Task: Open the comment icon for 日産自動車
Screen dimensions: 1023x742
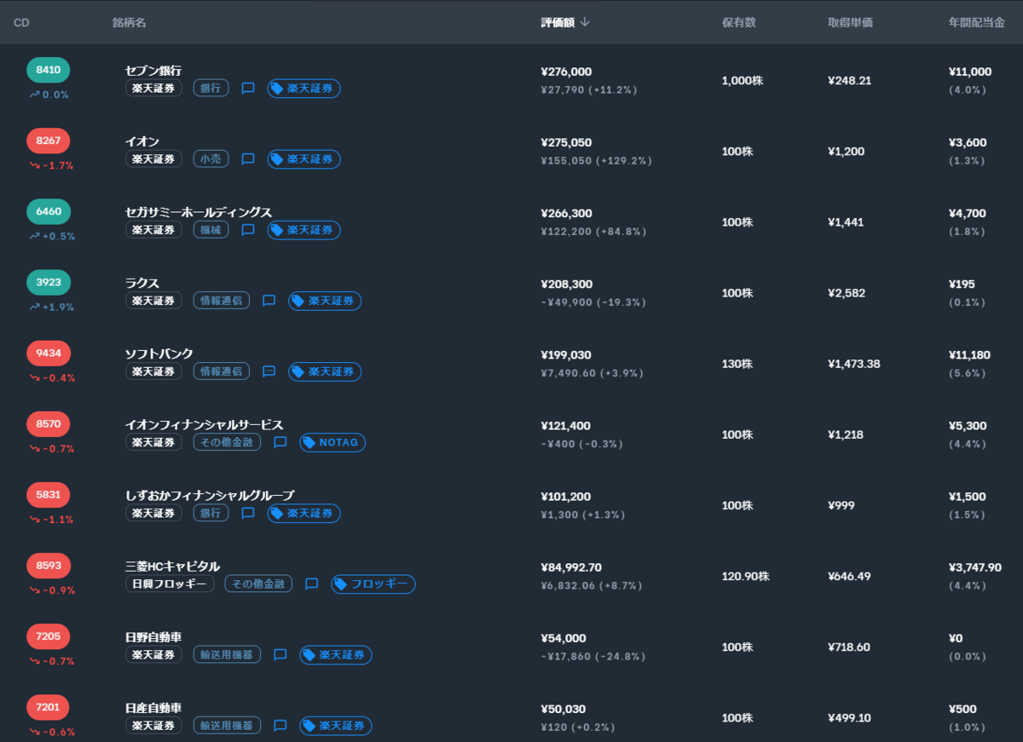Action: tap(280, 725)
